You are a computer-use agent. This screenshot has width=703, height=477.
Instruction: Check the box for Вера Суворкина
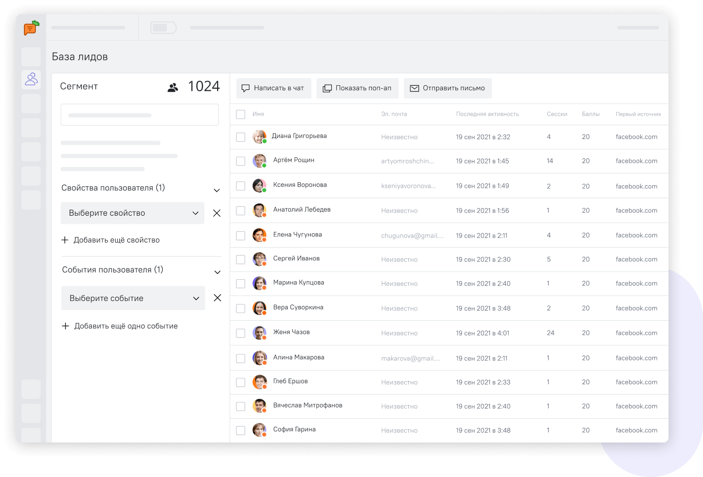click(x=241, y=309)
